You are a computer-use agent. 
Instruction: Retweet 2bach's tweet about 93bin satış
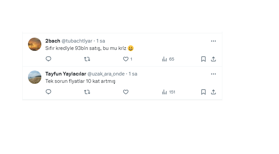pyautogui.click(x=87, y=59)
